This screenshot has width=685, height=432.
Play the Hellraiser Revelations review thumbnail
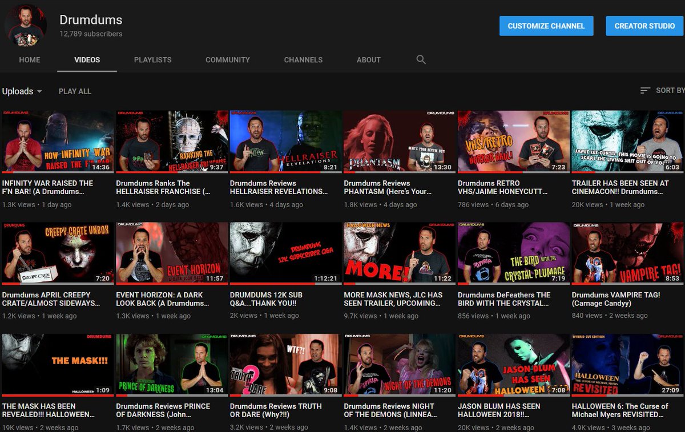(x=286, y=142)
